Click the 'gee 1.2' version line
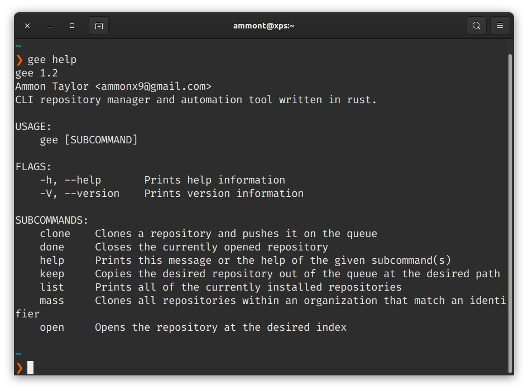 pos(36,73)
